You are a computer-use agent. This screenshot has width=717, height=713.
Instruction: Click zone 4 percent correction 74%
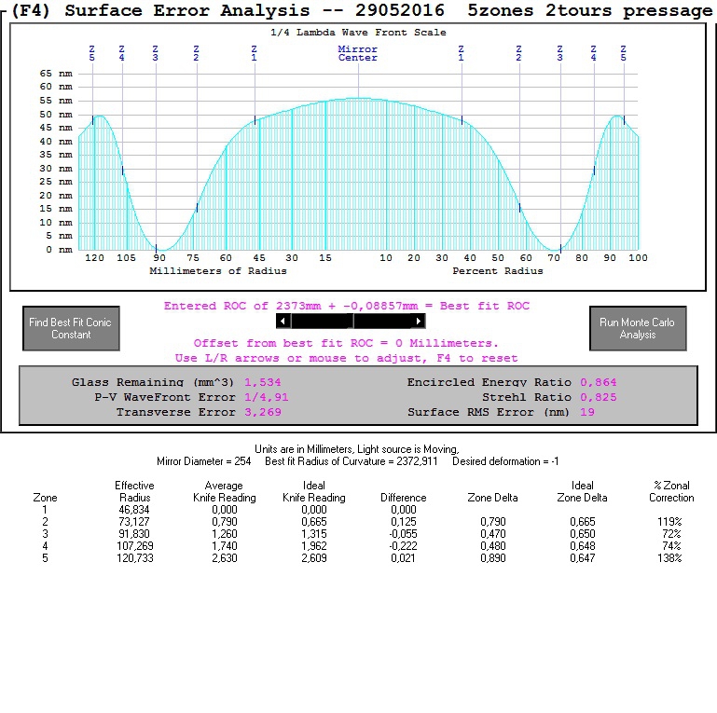coord(671,546)
